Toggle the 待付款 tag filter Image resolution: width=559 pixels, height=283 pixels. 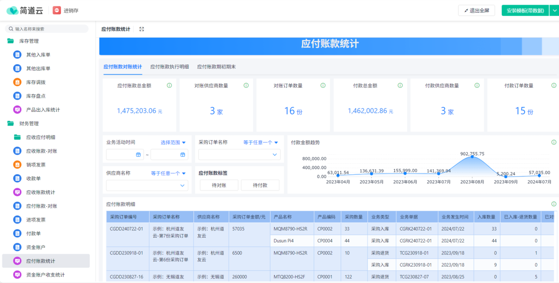(x=260, y=185)
